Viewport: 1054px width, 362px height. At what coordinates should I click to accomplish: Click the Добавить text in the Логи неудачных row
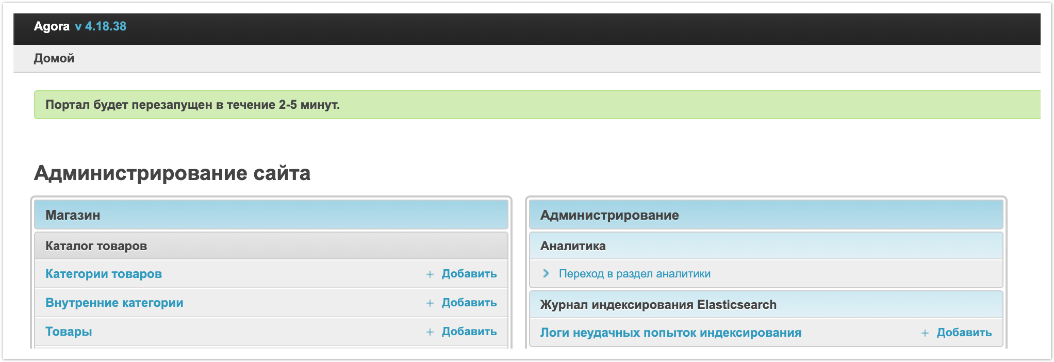coord(964,333)
